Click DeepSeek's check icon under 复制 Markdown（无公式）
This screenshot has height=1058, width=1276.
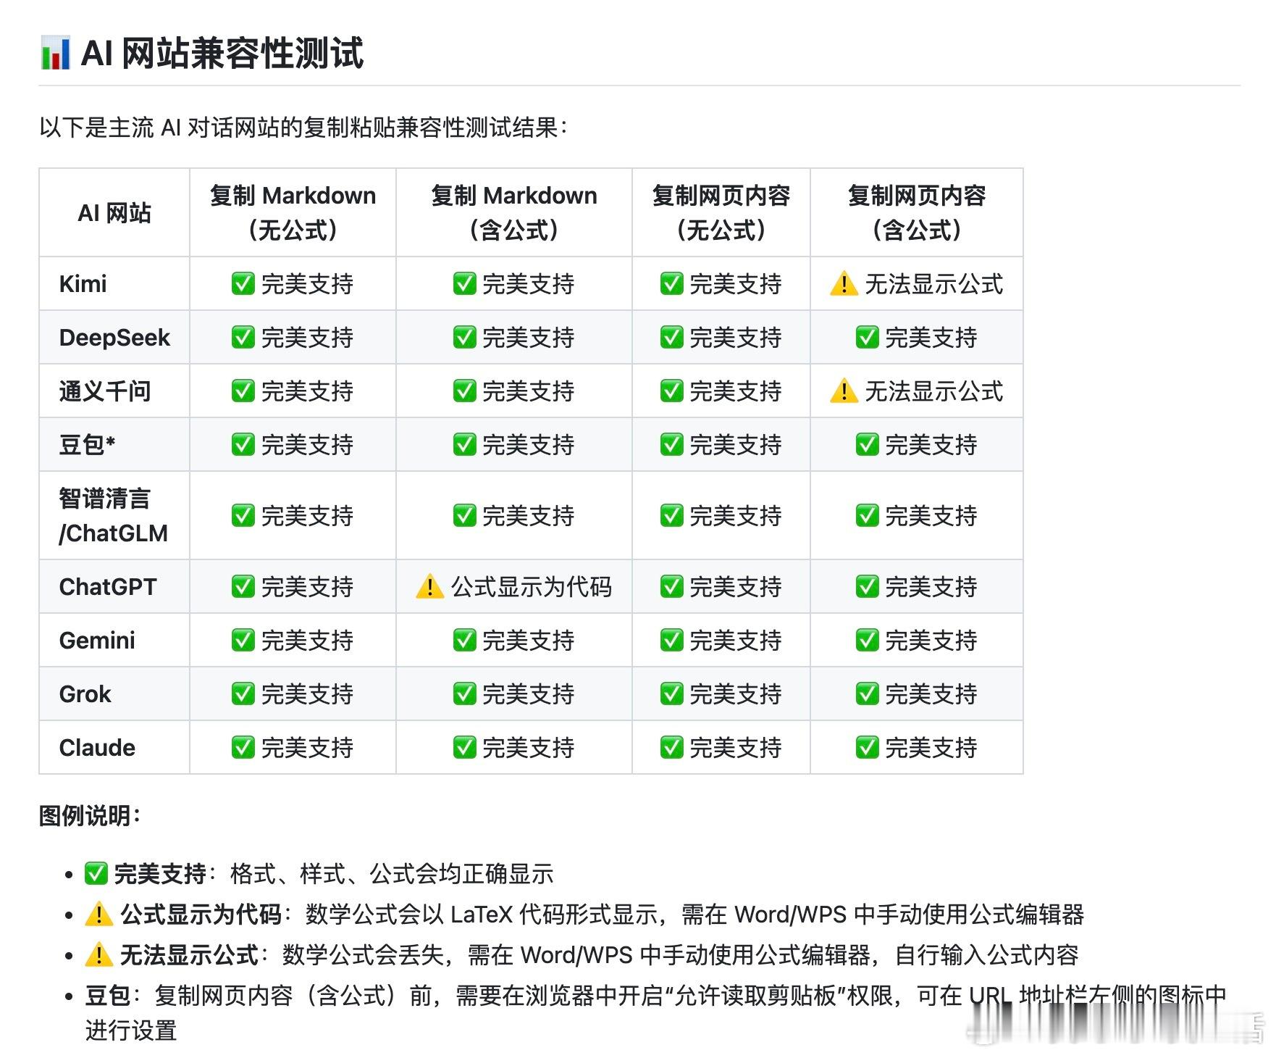(243, 337)
